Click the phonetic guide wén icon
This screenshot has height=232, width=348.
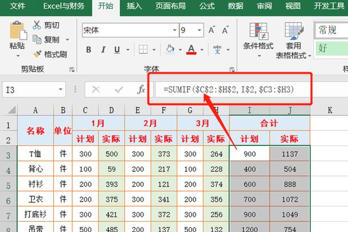(x=217, y=49)
